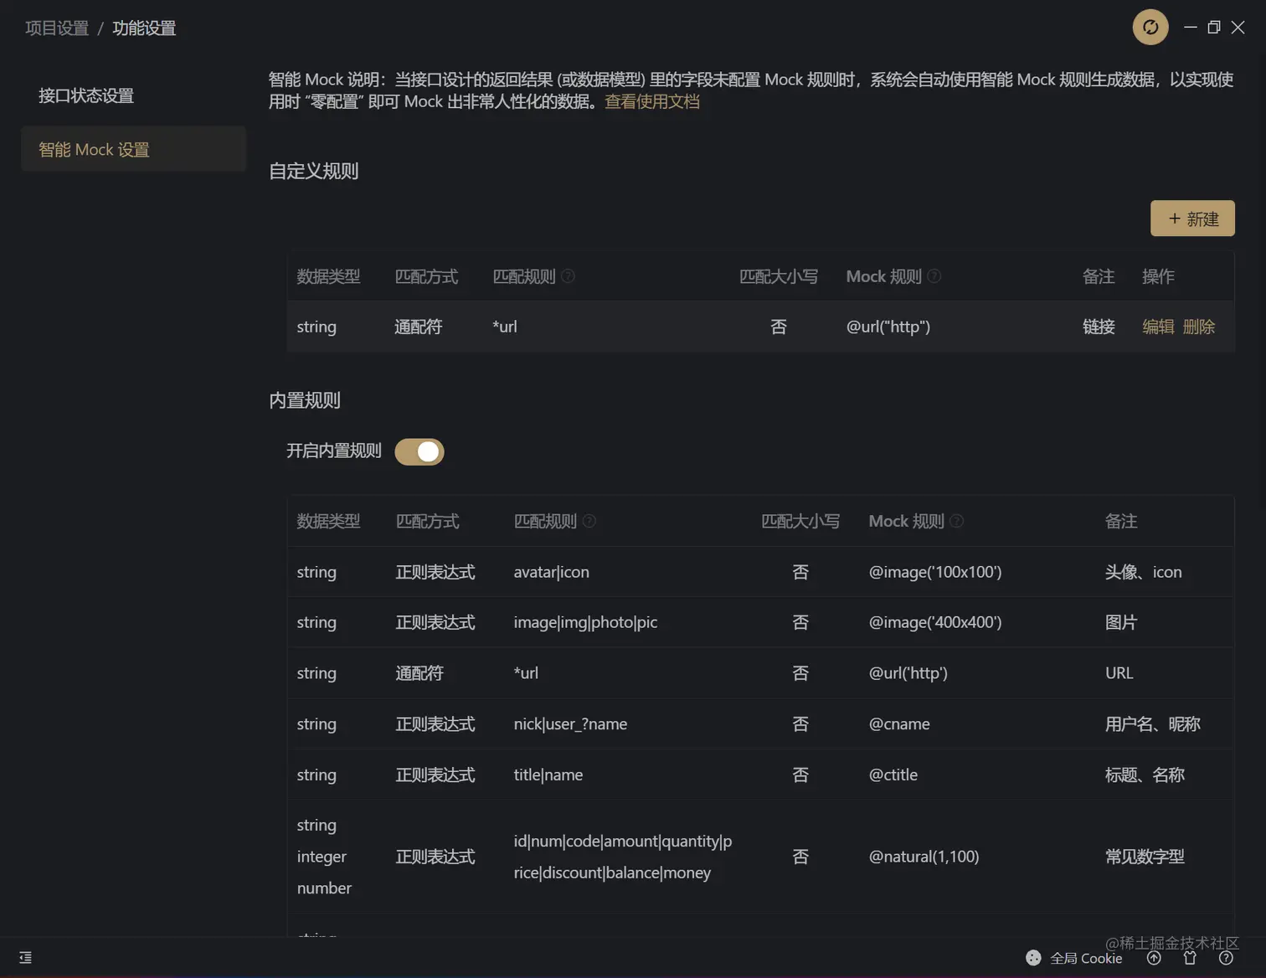The height and width of the screenshot is (978, 1266).
Task: Click the 新建 button to add rule
Action: (x=1192, y=218)
